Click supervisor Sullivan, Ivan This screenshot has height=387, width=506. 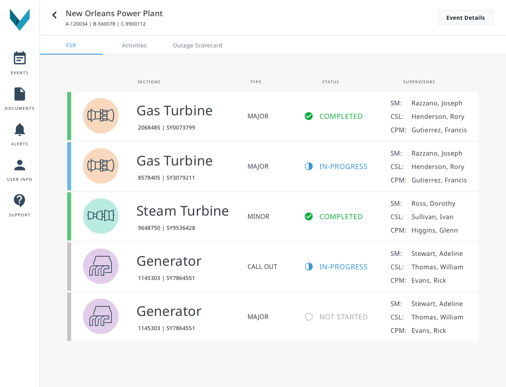(x=432, y=217)
